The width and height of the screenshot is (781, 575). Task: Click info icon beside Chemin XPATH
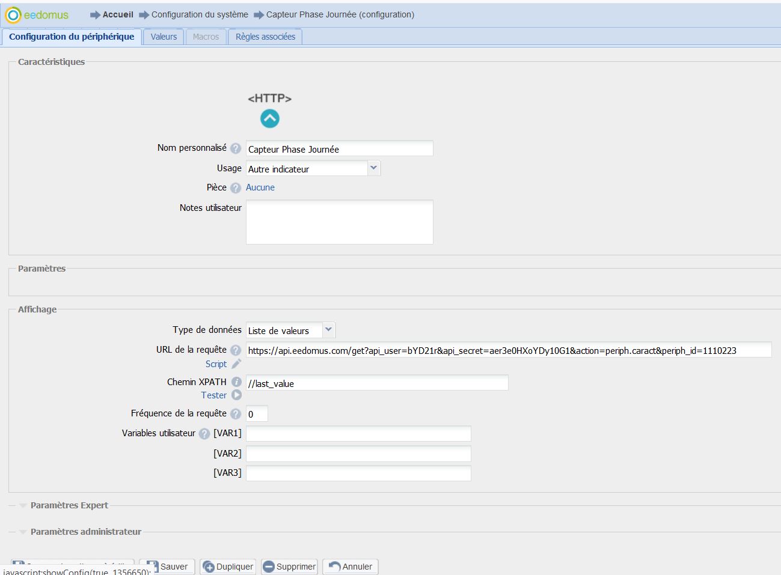[x=236, y=382]
